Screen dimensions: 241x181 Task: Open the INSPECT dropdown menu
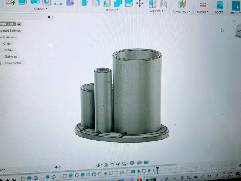point(202,12)
